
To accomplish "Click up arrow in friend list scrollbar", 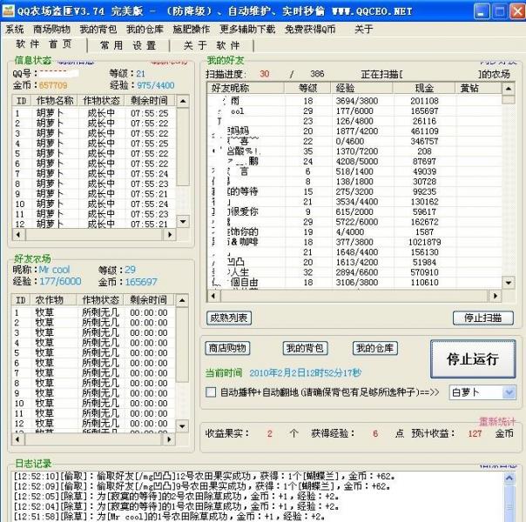I will click(x=509, y=89).
